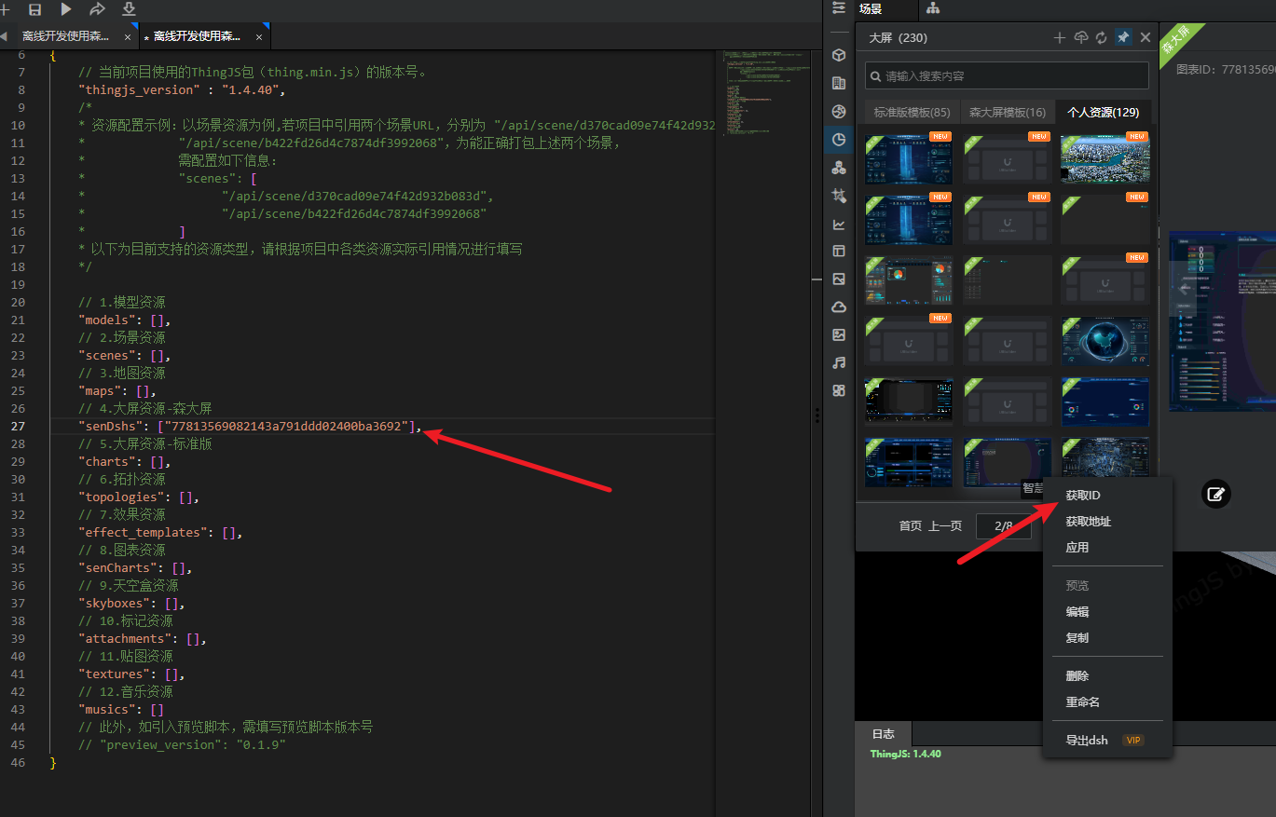The height and width of the screenshot is (817, 1276).
Task: Open the sphere icon in the sidebar
Action: pos(839,112)
